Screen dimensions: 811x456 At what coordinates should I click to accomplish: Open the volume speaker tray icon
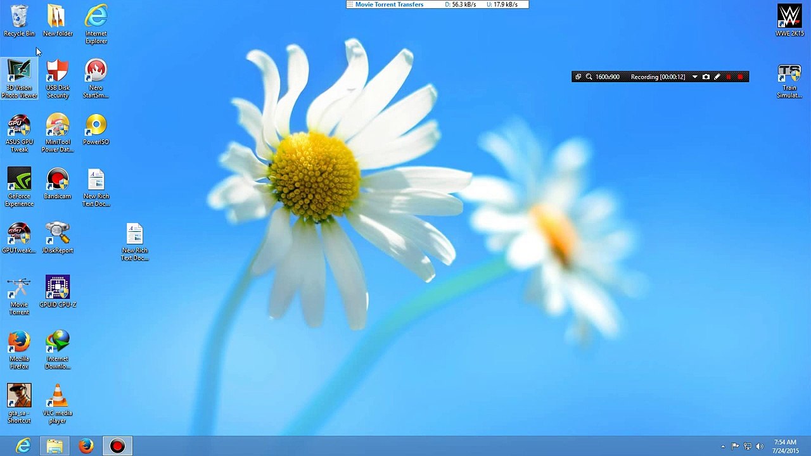point(760,446)
